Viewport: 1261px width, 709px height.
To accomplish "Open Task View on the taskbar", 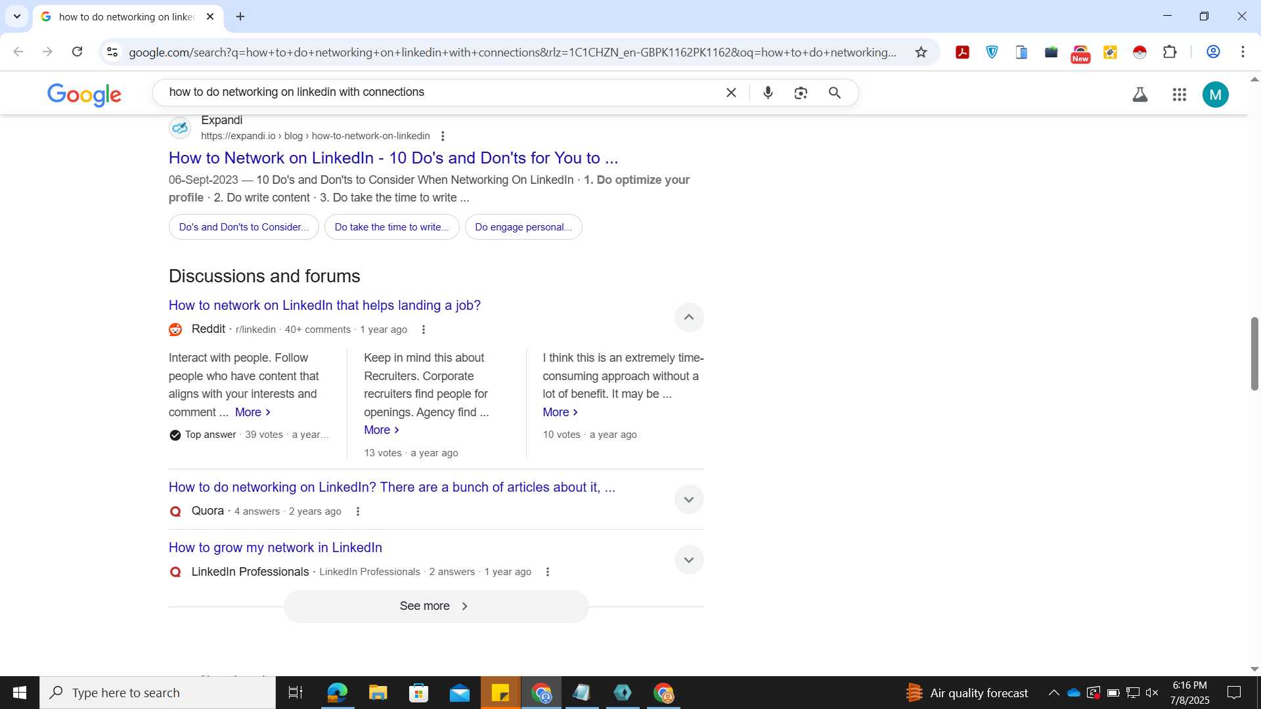I will (296, 693).
